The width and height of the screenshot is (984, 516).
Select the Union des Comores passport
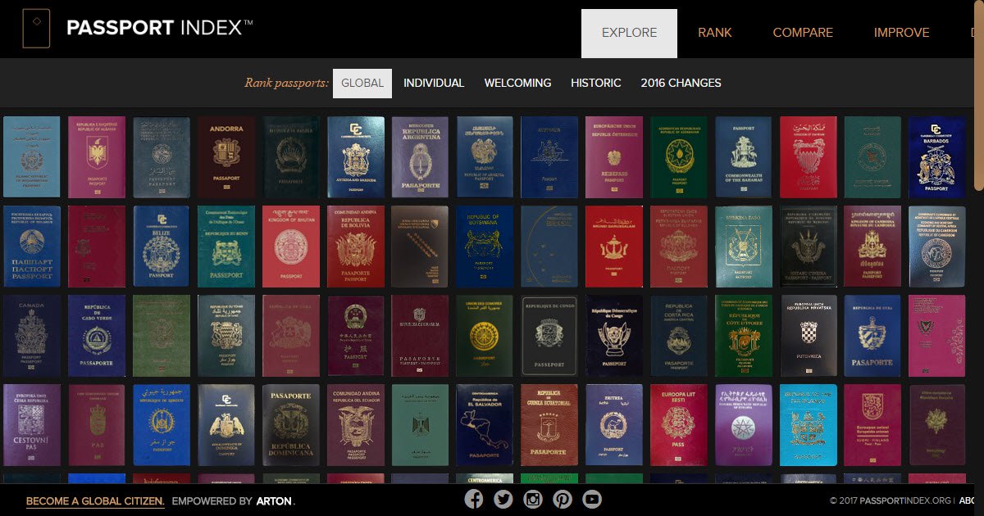485,336
